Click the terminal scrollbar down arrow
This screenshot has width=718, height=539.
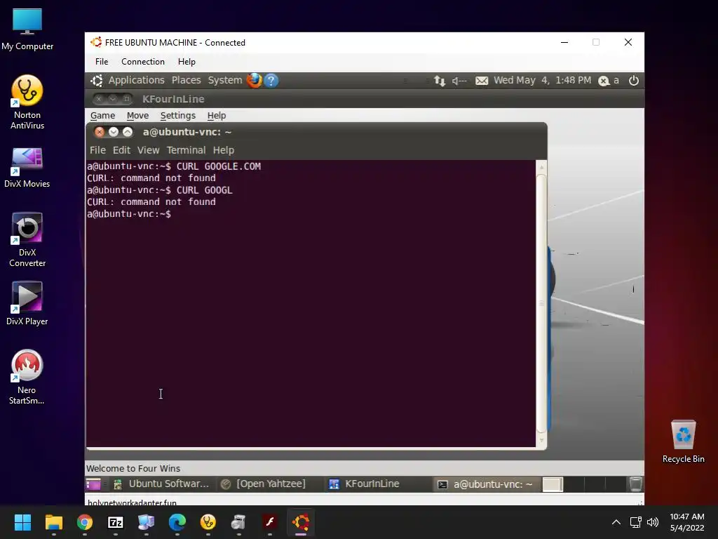click(541, 440)
